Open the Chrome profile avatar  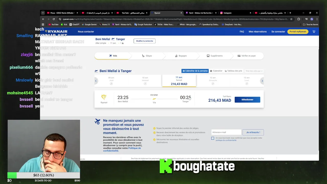tap(312, 19)
